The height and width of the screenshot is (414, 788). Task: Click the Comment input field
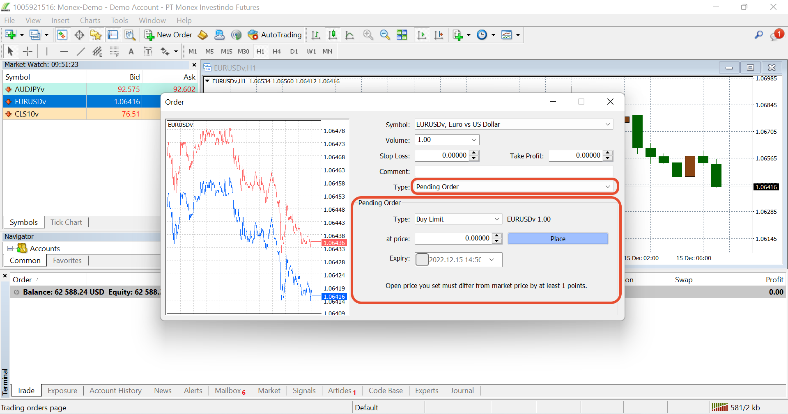[514, 172]
